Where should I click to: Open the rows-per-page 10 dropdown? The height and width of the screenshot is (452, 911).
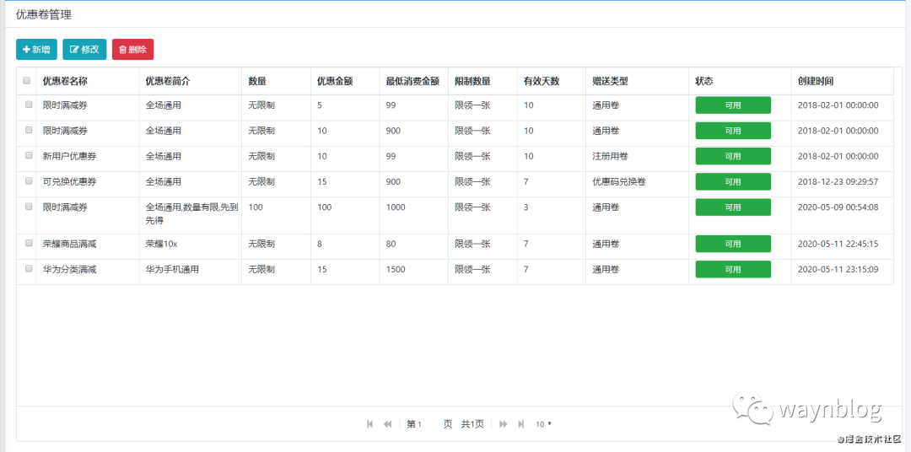tap(544, 424)
